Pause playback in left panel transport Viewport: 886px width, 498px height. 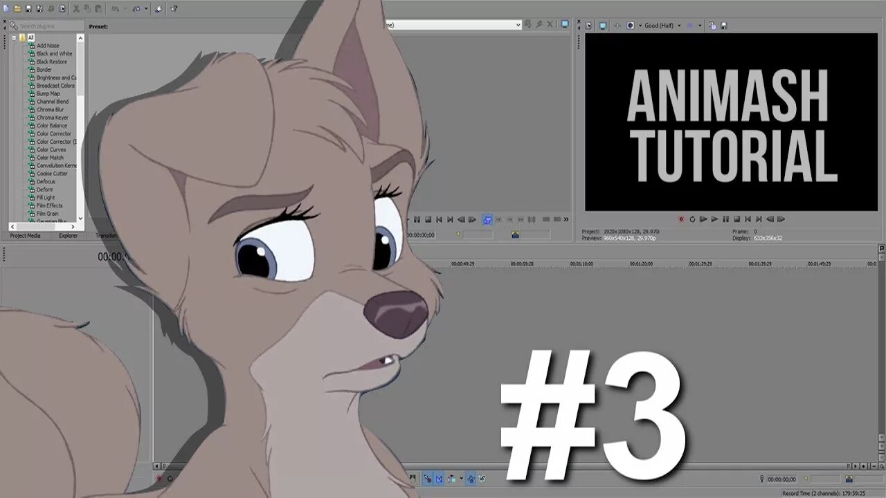tap(417, 219)
